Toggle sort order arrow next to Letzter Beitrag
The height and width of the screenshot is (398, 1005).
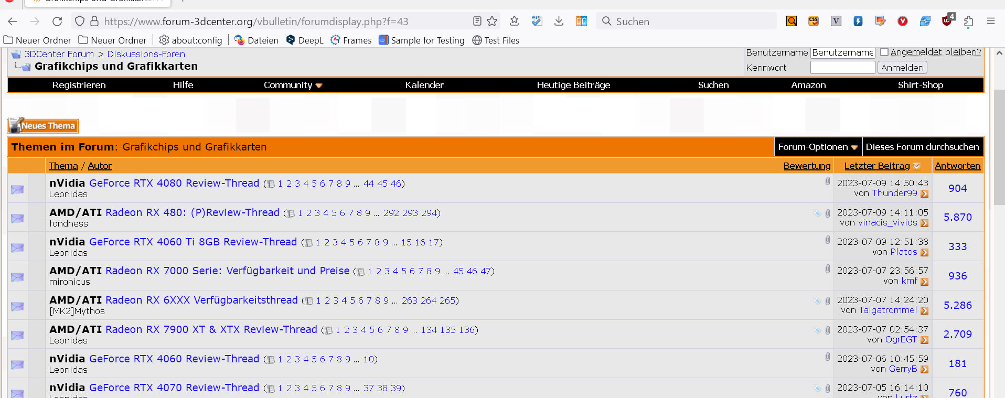pyautogui.click(x=916, y=166)
